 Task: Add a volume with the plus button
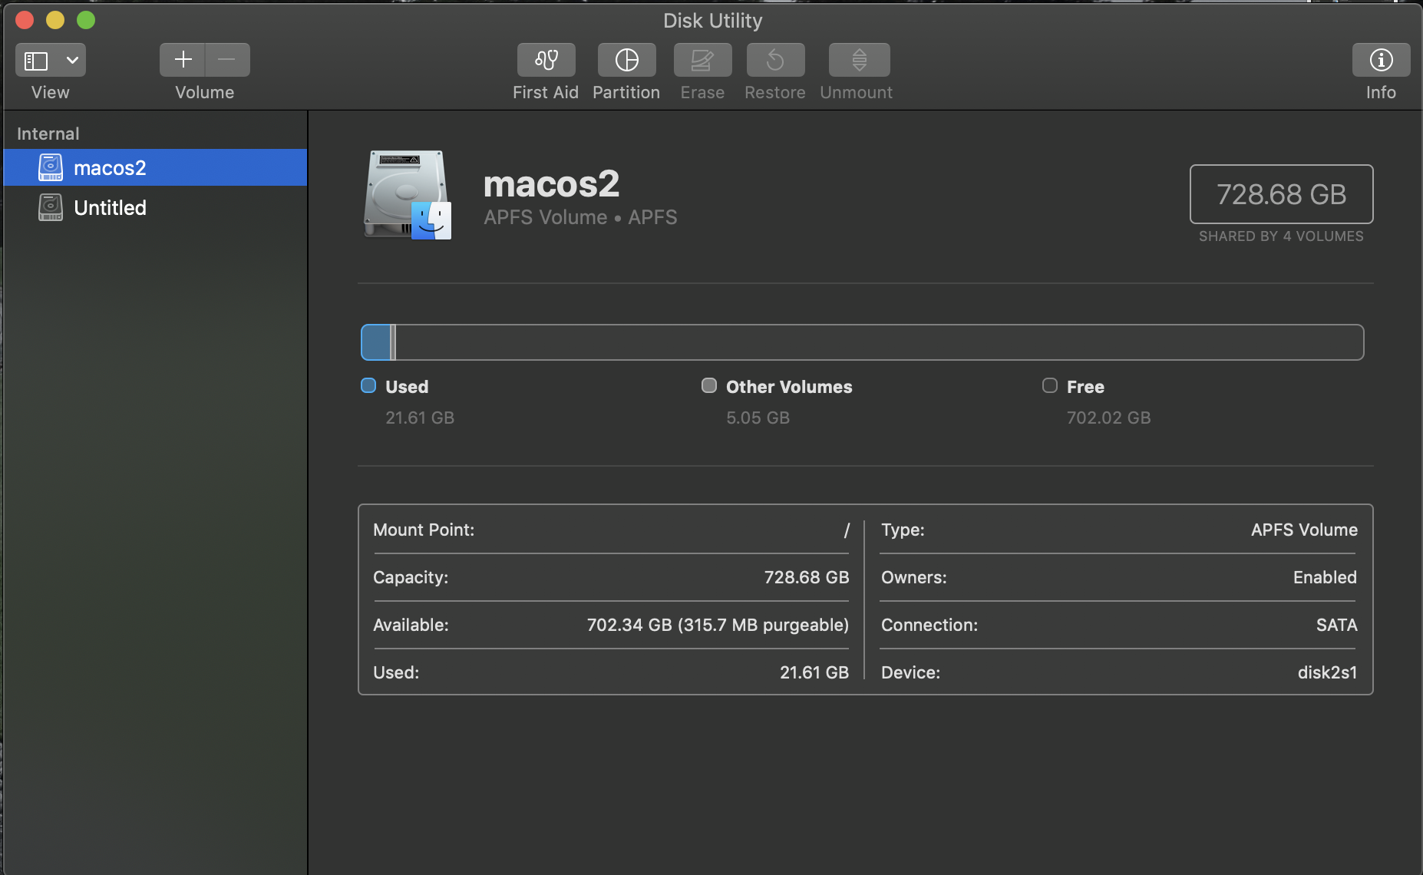tap(183, 60)
